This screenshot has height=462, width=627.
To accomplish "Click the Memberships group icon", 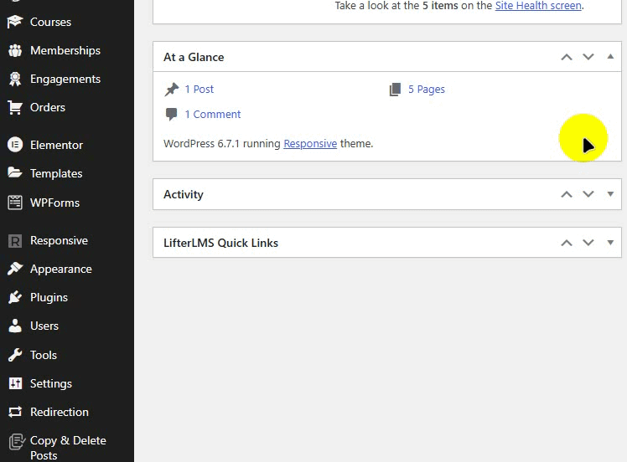I will coord(15,50).
